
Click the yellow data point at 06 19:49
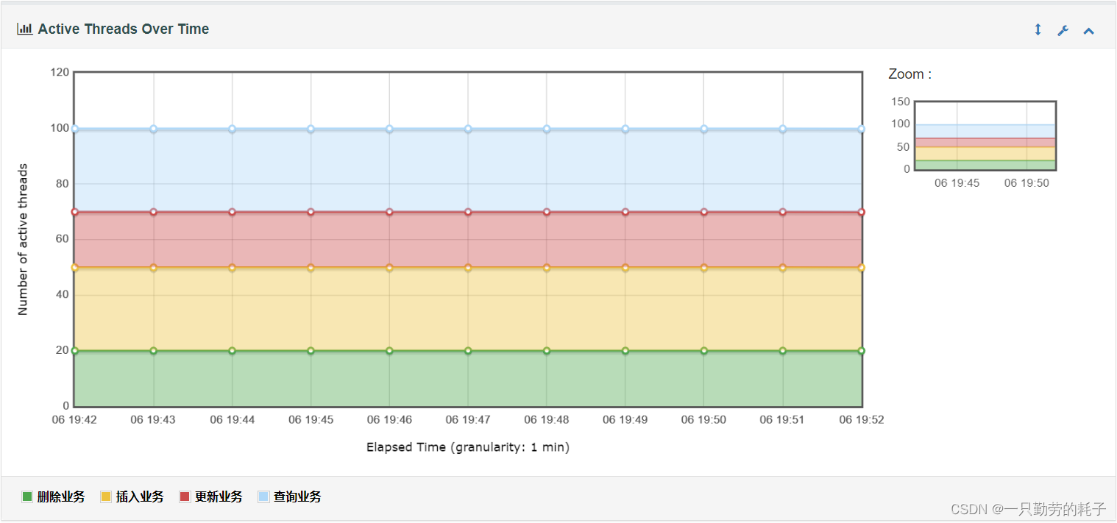point(625,268)
